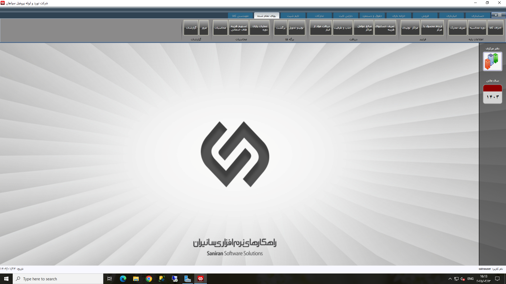Open the Saniran app from the taskbar

coord(200,279)
